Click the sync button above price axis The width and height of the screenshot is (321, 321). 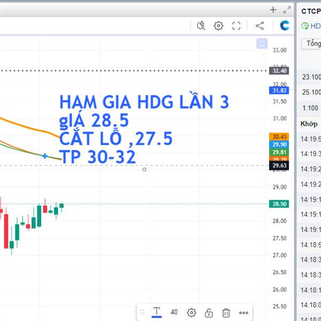point(262,44)
